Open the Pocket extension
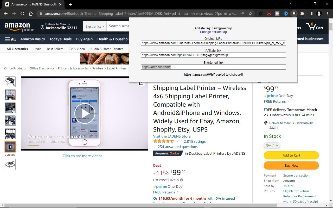This screenshot has height=208, width=333. 269,14
